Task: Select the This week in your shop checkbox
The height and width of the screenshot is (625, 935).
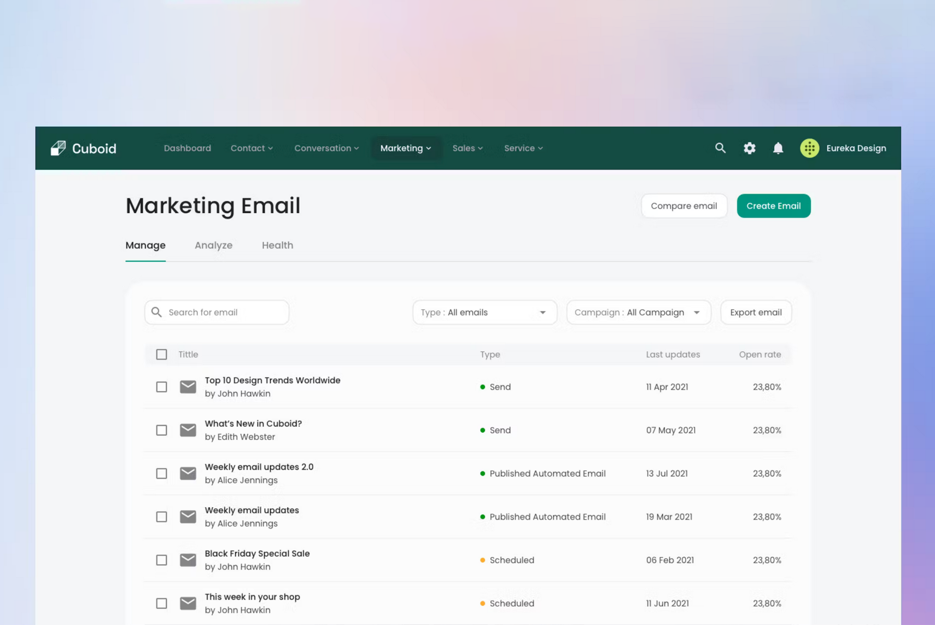Action: (162, 603)
